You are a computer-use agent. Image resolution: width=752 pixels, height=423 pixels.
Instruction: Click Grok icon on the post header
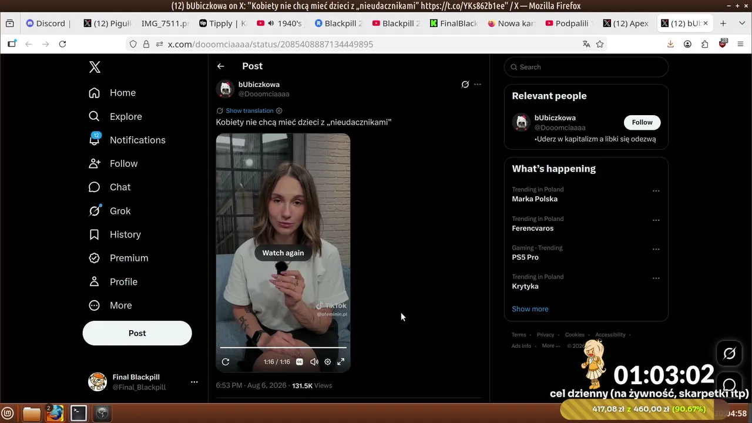465,85
